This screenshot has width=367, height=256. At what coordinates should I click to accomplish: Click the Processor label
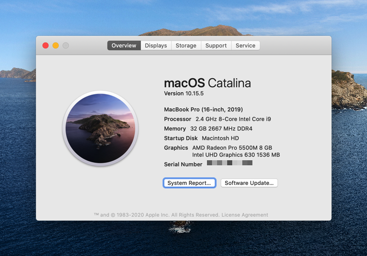(x=178, y=119)
